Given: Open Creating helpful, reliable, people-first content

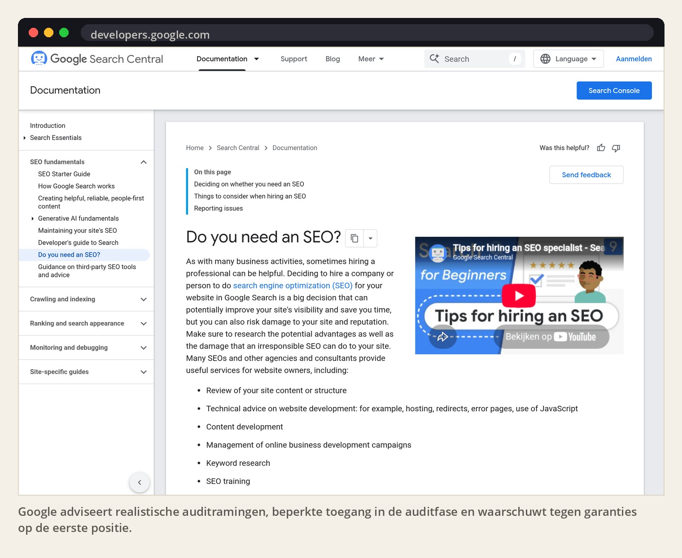Looking at the screenshot, I should pos(91,202).
